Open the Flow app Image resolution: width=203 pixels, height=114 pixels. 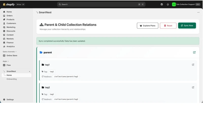pyautogui.click(x=9, y=65)
